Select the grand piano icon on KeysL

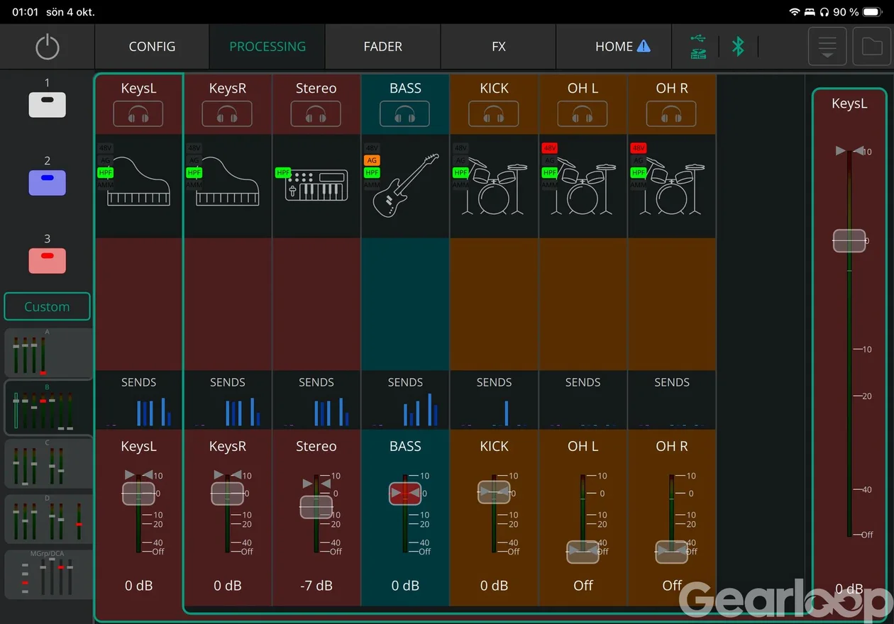point(138,182)
